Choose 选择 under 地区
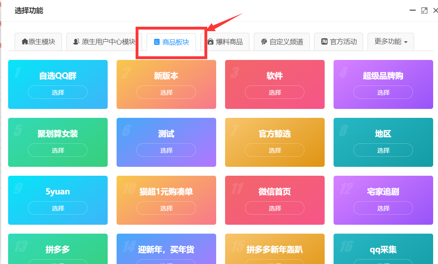 click(383, 150)
